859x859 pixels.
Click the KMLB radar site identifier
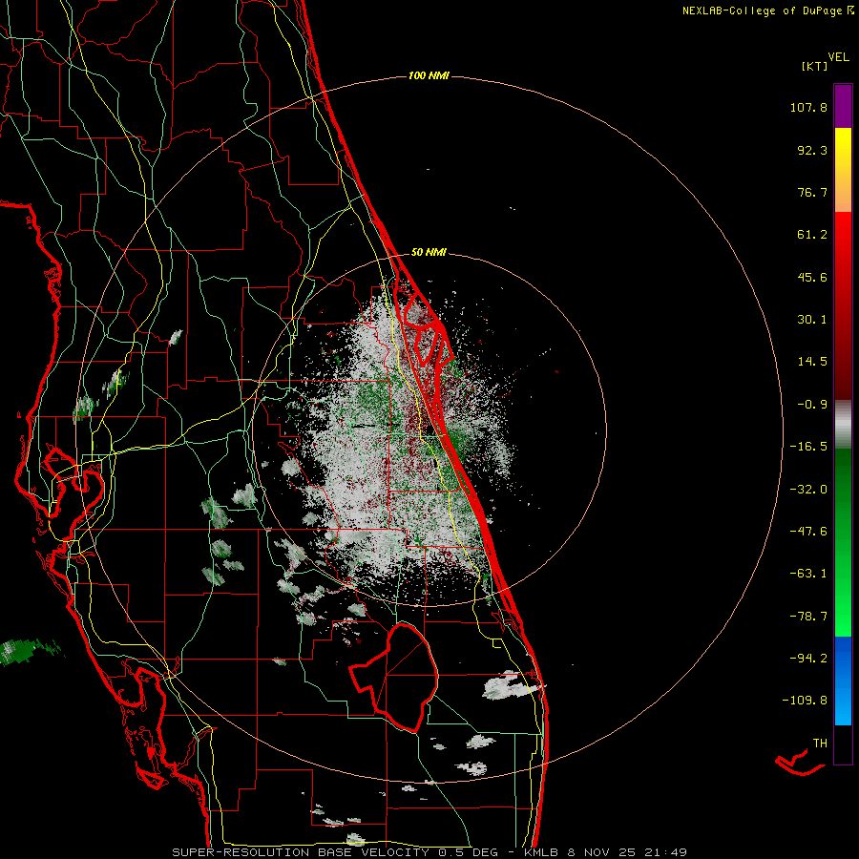coord(541,852)
